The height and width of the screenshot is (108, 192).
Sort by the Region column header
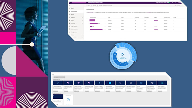pyautogui.click(x=156, y=17)
